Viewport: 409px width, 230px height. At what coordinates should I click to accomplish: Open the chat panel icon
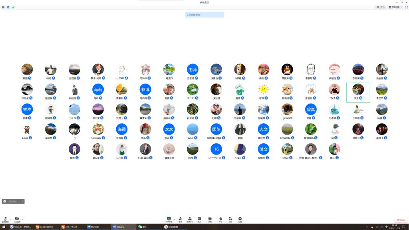[199, 219]
